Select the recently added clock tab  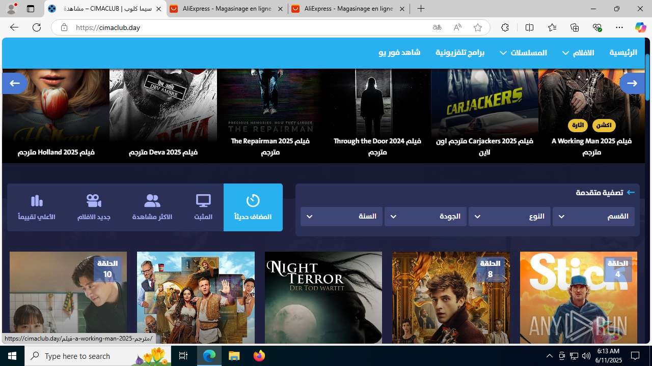(x=253, y=207)
